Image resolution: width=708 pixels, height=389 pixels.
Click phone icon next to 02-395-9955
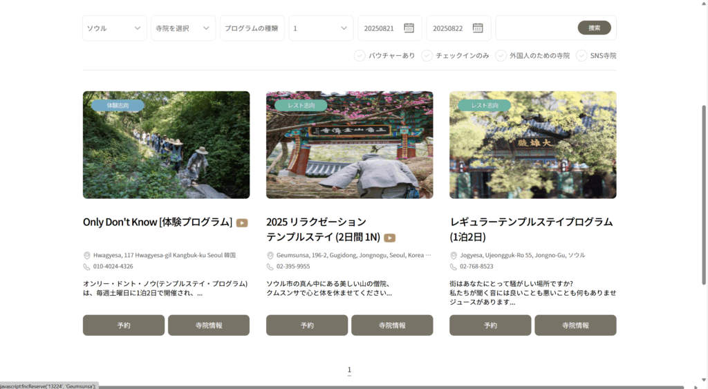[x=270, y=267]
